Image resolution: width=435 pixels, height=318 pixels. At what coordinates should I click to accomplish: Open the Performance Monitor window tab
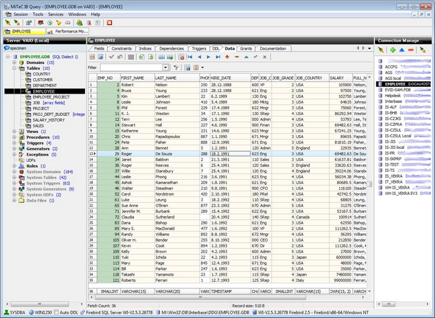click(x=71, y=32)
